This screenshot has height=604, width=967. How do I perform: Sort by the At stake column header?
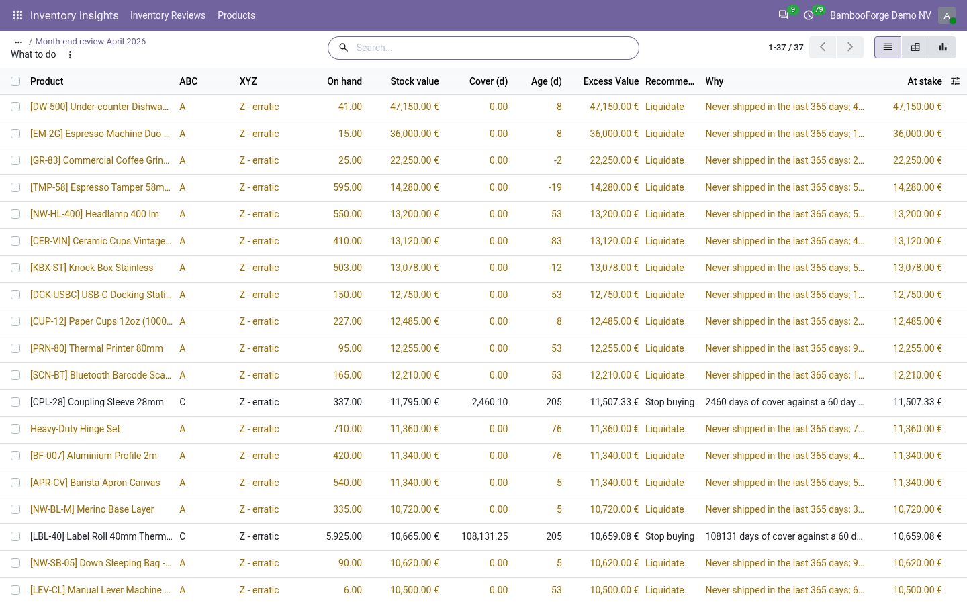(x=925, y=81)
